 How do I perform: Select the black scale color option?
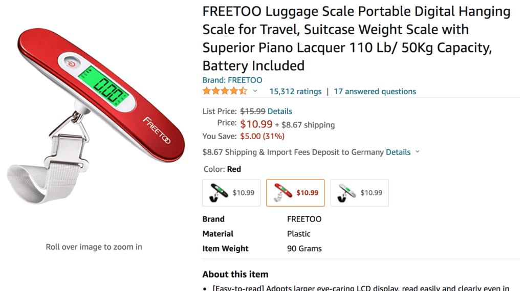(x=231, y=193)
